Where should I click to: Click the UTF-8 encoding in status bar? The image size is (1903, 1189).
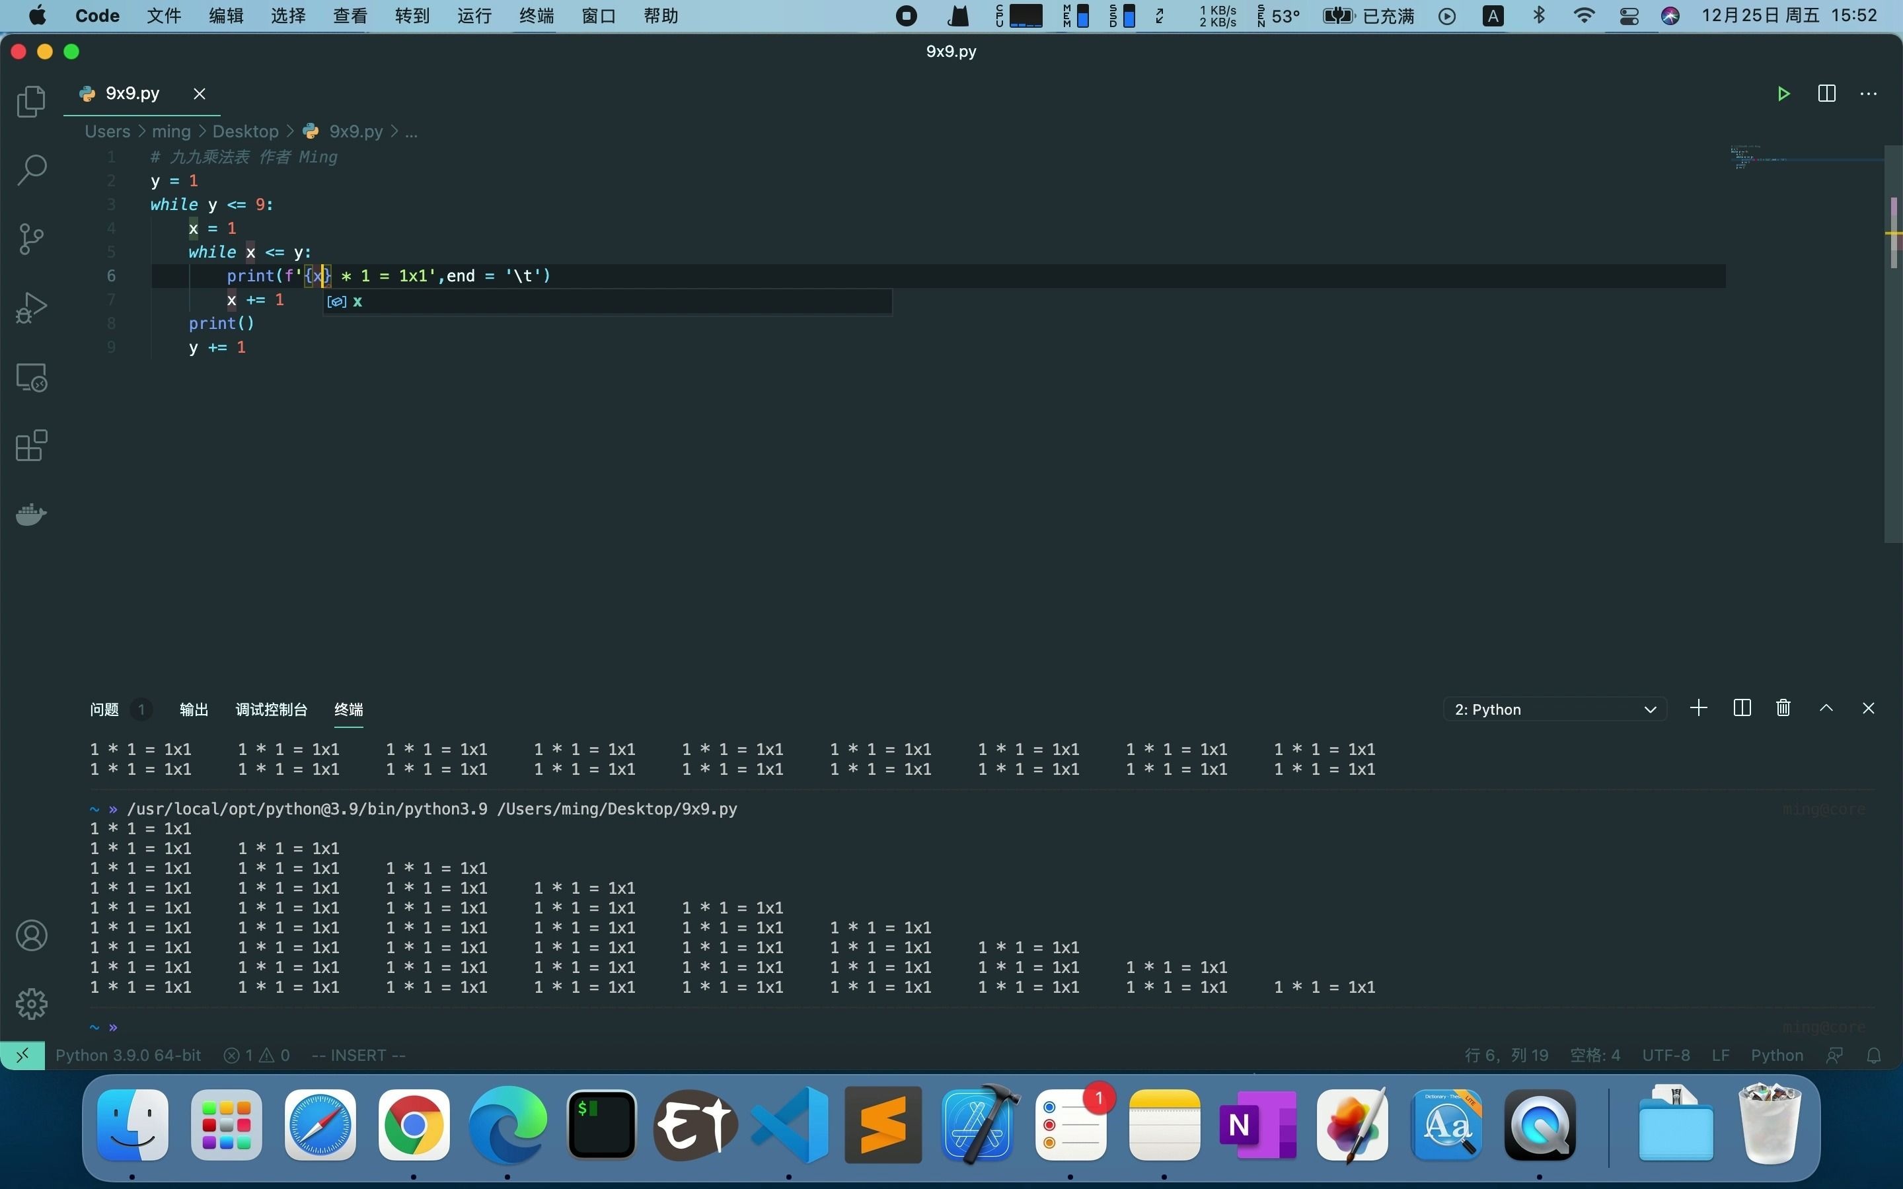coord(1666,1056)
